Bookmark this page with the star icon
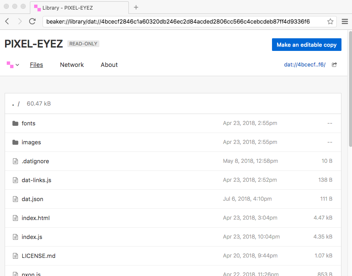The width and height of the screenshot is (352, 276). (330, 21)
